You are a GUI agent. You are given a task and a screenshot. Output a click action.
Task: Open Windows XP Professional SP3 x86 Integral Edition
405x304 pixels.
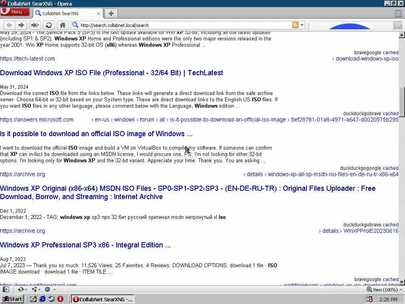coord(85,245)
